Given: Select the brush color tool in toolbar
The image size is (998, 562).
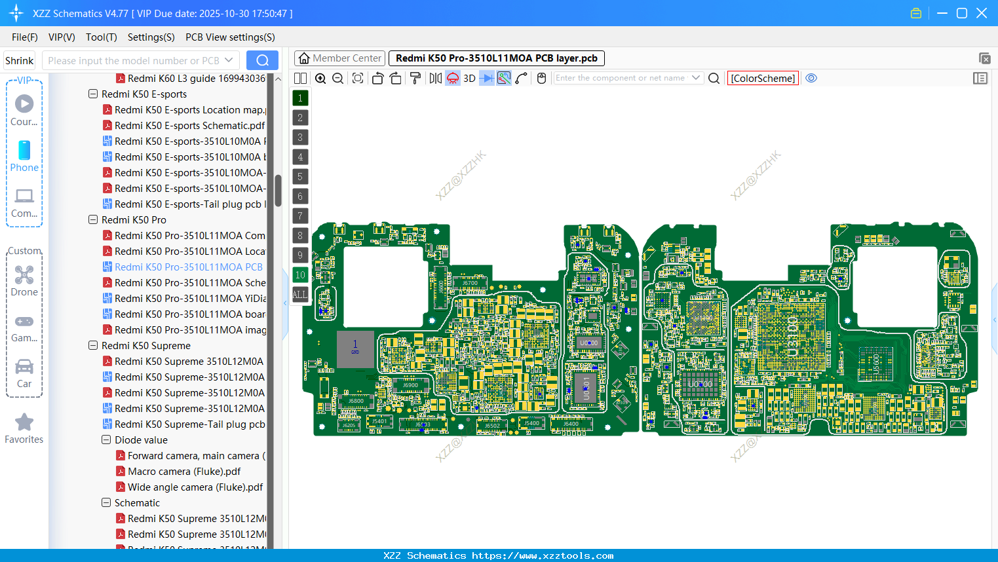Looking at the screenshot, I should (415, 78).
